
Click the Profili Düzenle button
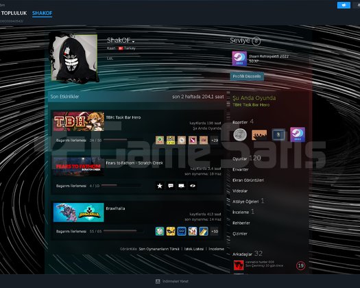click(247, 76)
